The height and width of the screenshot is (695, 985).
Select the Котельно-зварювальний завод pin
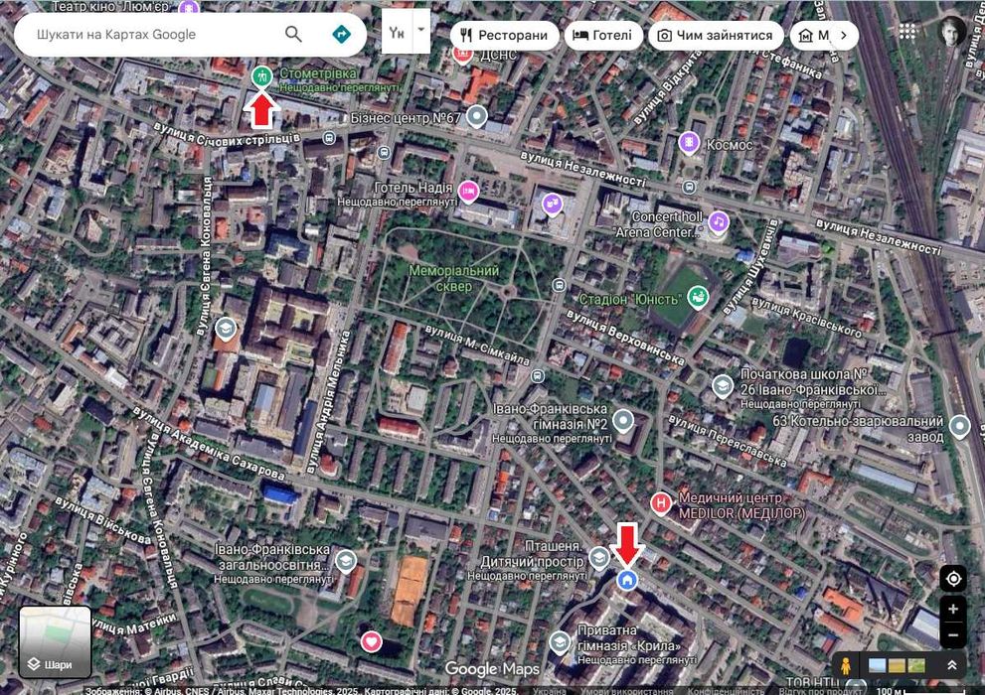(x=959, y=427)
